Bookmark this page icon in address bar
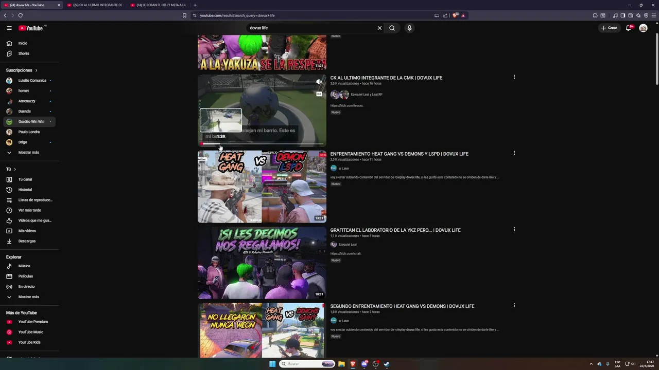This screenshot has width=659, height=370. tap(184, 15)
